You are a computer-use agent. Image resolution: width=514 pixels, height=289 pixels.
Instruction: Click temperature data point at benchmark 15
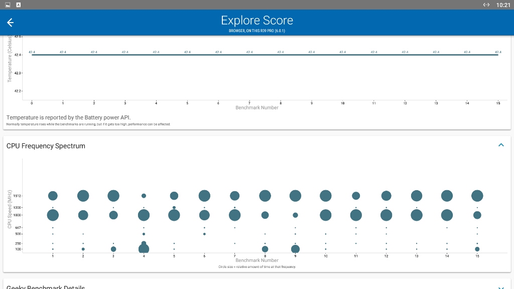pyautogui.click(x=498, y=55)
